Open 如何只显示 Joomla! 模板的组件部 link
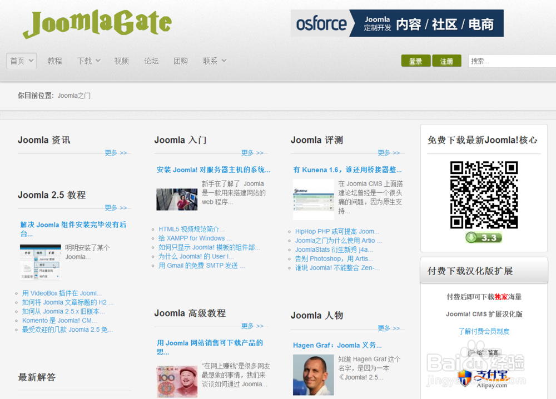556x399 pixels. pyautogui.click(x=209, y=247)
